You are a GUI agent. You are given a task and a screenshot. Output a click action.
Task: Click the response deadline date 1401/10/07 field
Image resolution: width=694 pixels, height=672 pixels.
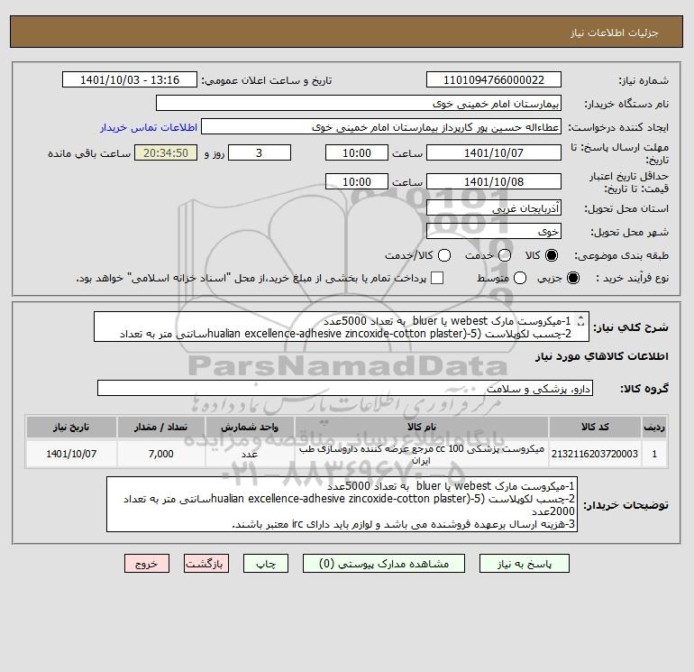click(494, 152)
